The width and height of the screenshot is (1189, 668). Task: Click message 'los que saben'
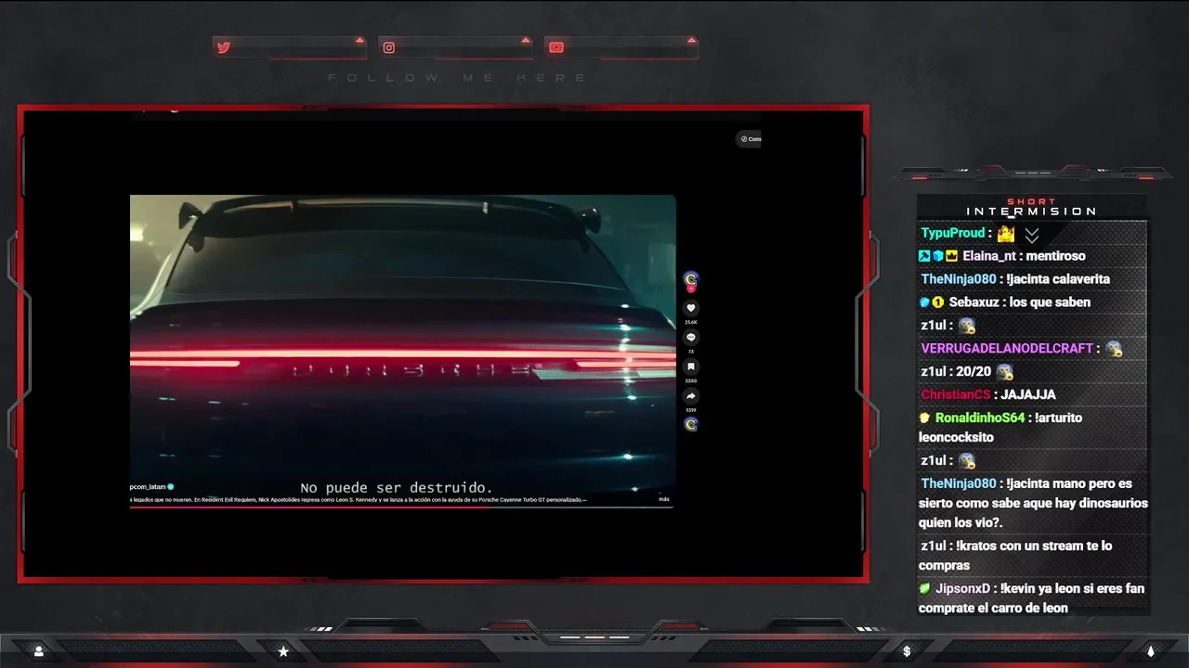[x=1049, y=302]
